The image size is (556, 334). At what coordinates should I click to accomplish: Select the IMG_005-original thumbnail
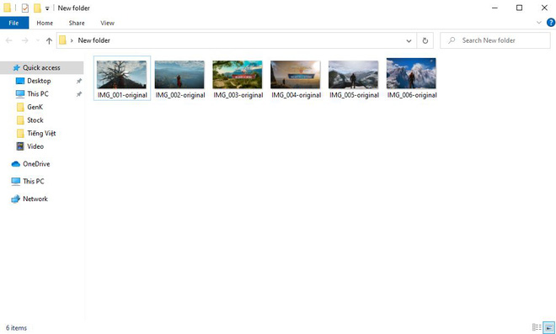(x=354, y=74)
